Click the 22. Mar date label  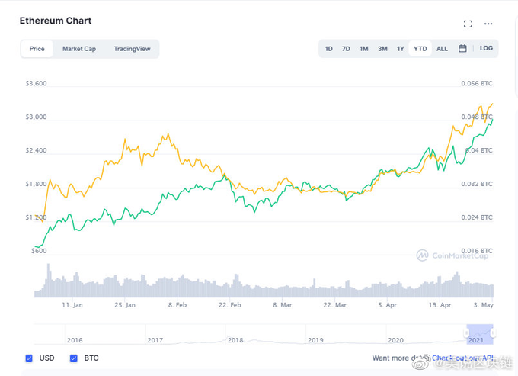335,305
